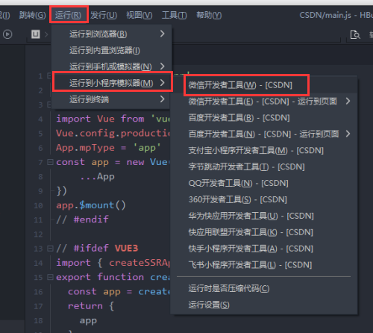The image size is (373, 333).
Task: Select 运行到内置浏览器(I) menu entry
Action: point(111,50)
